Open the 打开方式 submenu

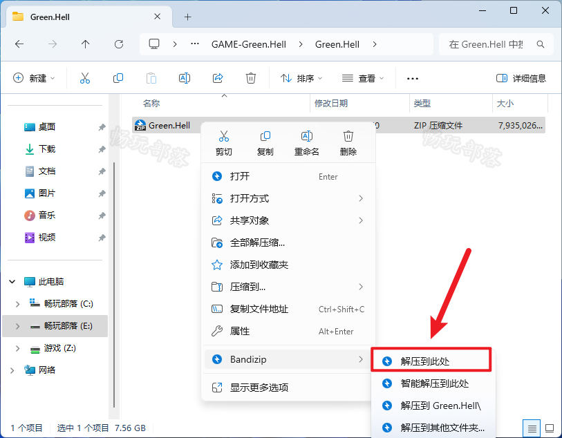pos(288,198)
